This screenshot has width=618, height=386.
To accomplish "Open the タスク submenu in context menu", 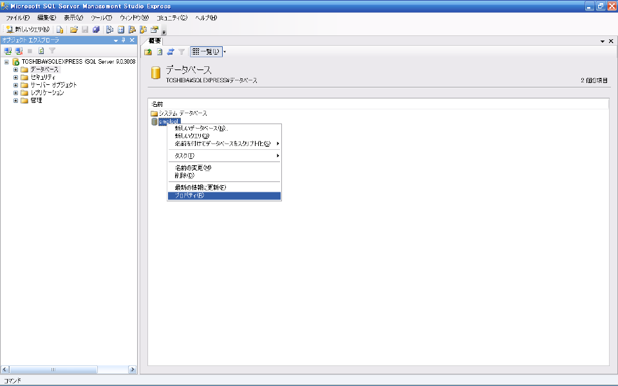I will tap(224, 156).
